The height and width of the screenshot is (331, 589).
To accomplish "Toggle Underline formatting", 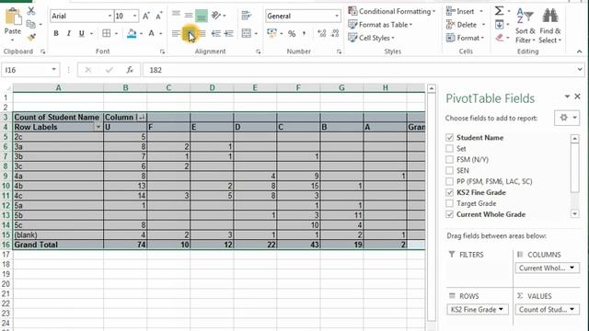I will [81, 33].
